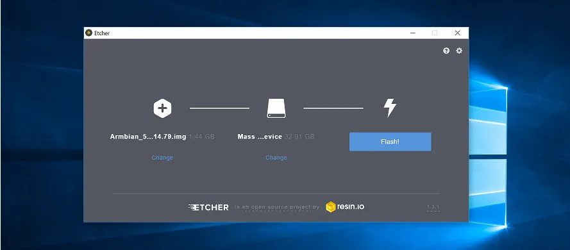Change the selected Armbian image
The image size is (570, 250).
tap(162, 158)
